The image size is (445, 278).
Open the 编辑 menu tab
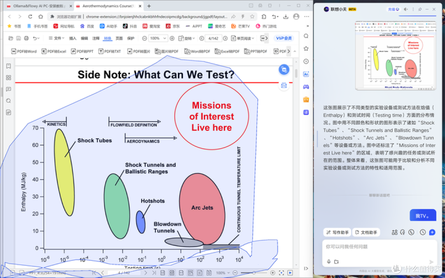pyautogui.click(x=84, y=38)
